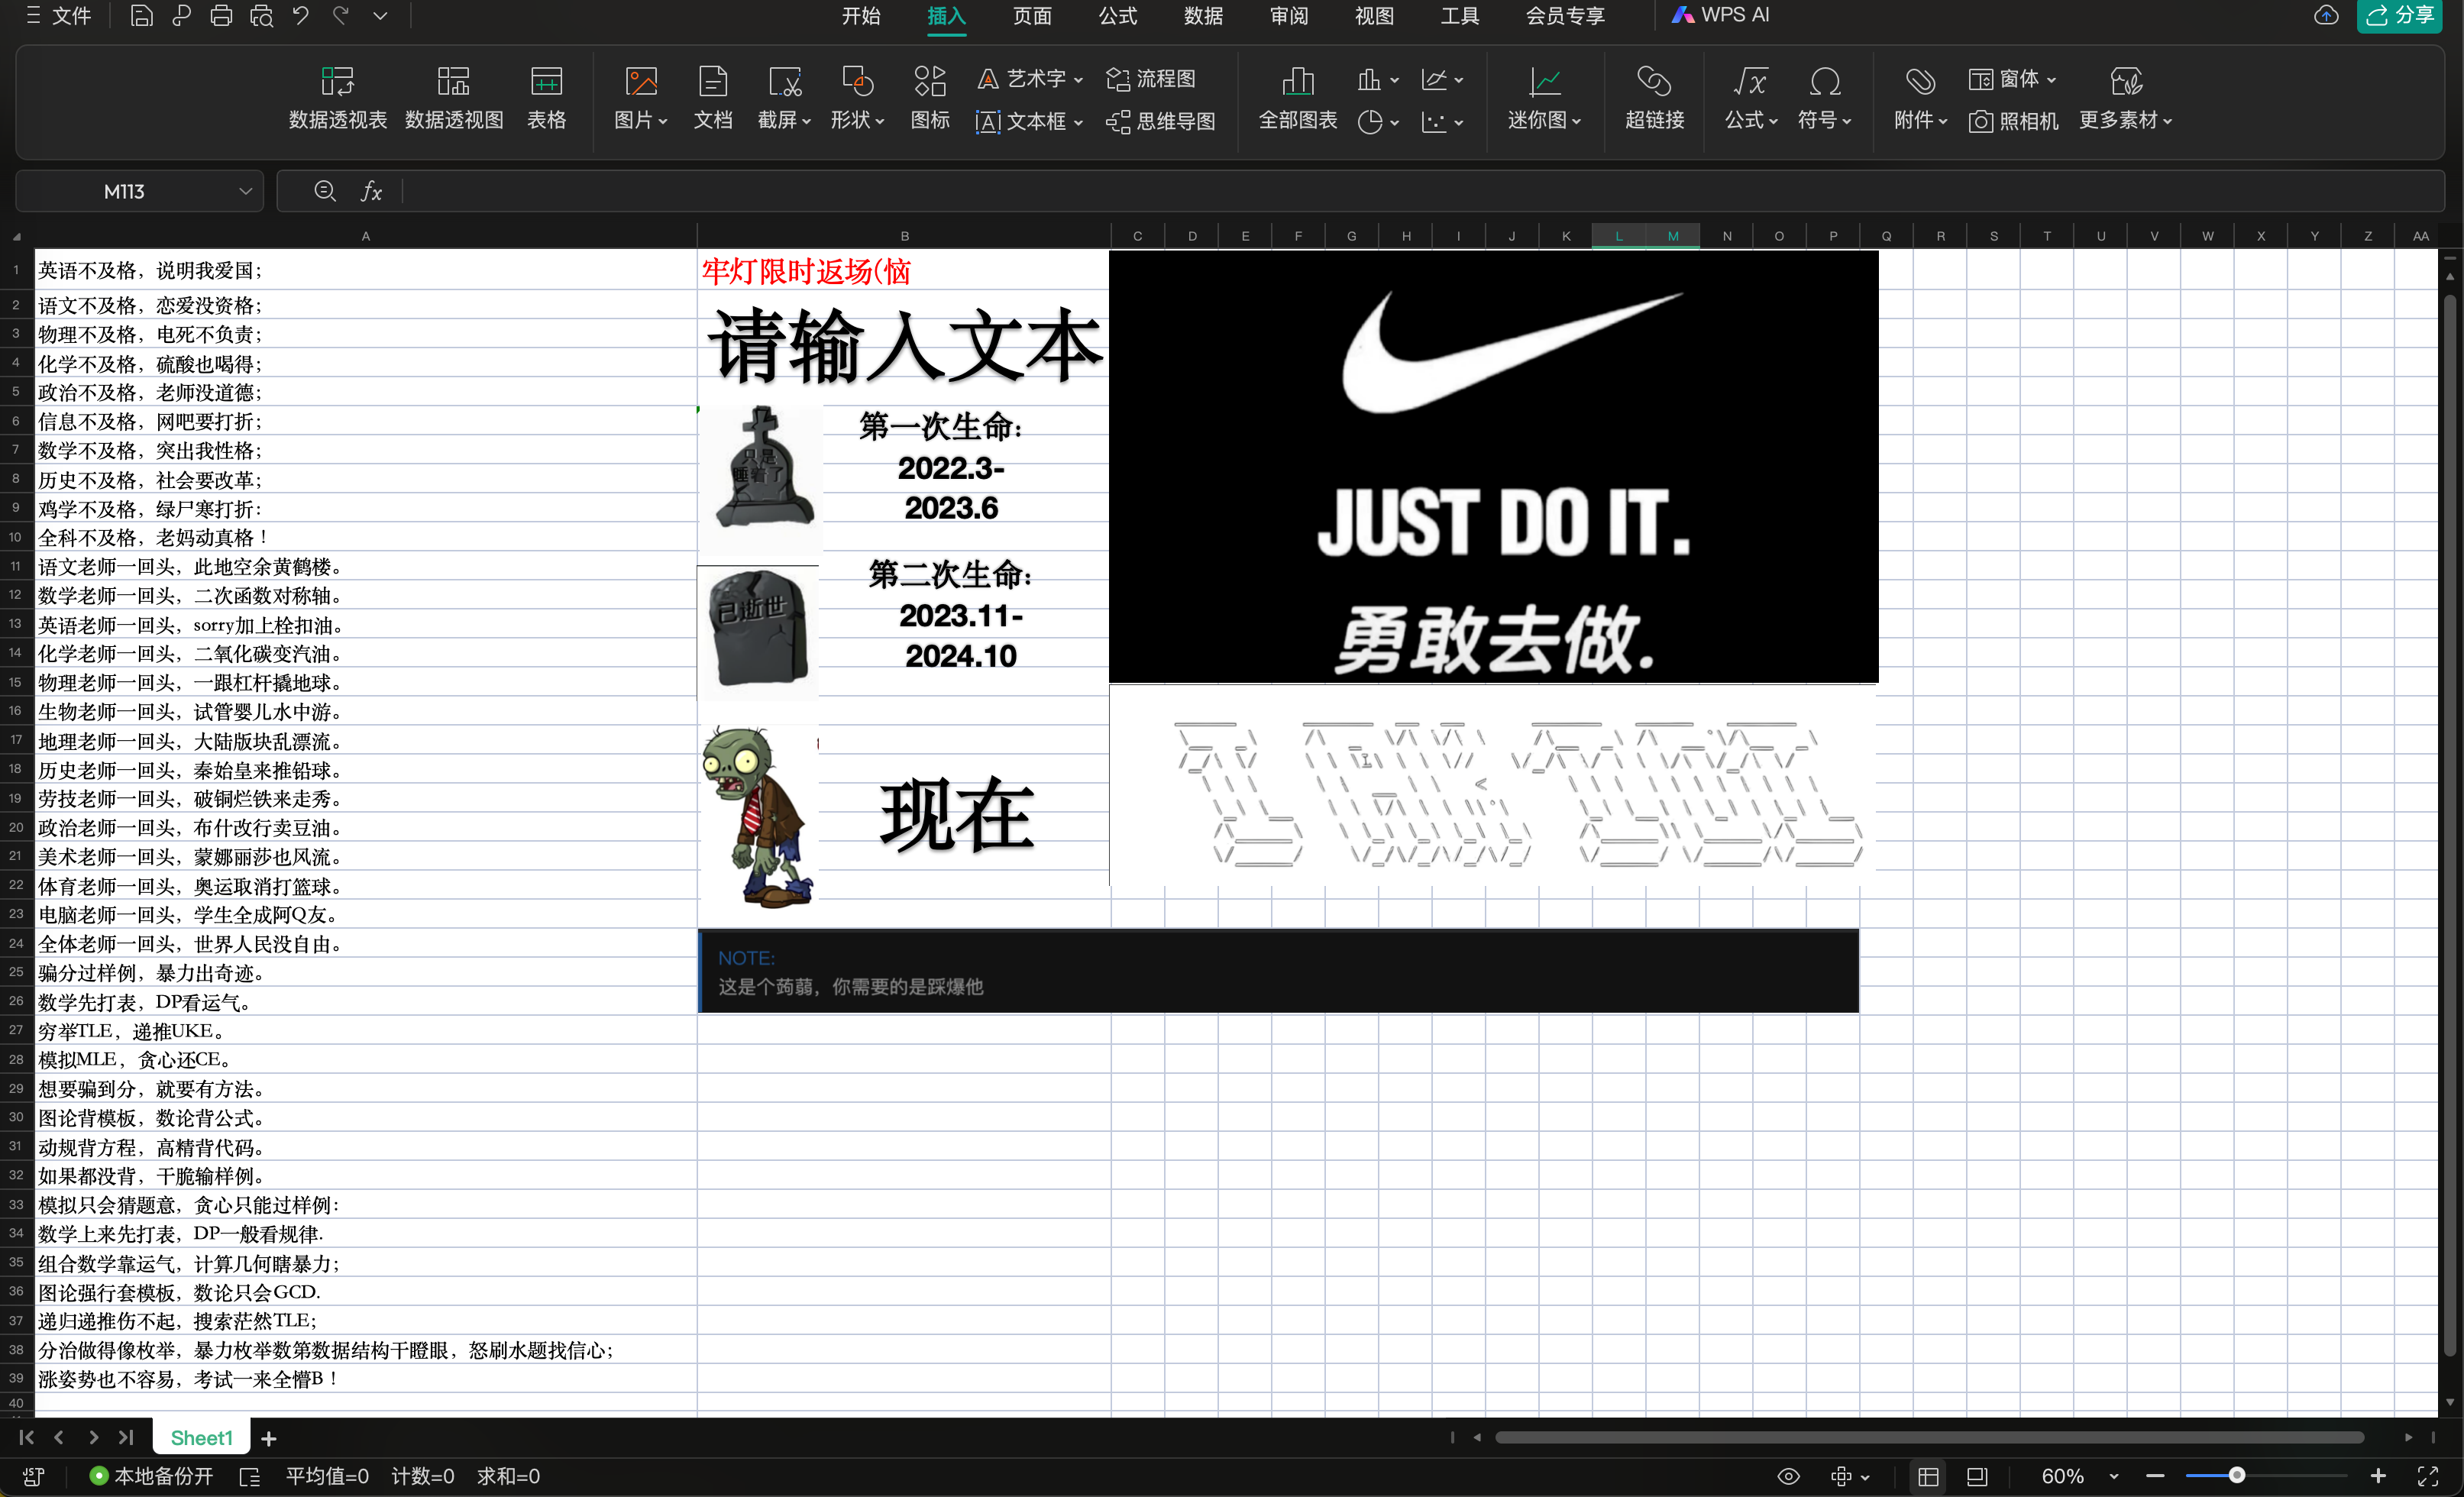
Task: Switch to the 审阅 Review tab
Action: coord(1289,16)
